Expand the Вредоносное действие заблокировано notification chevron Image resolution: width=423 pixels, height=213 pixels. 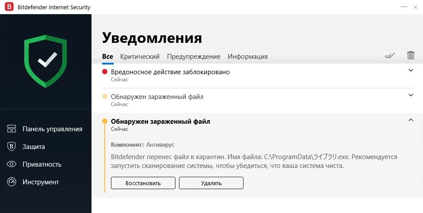tap(411, 70)
